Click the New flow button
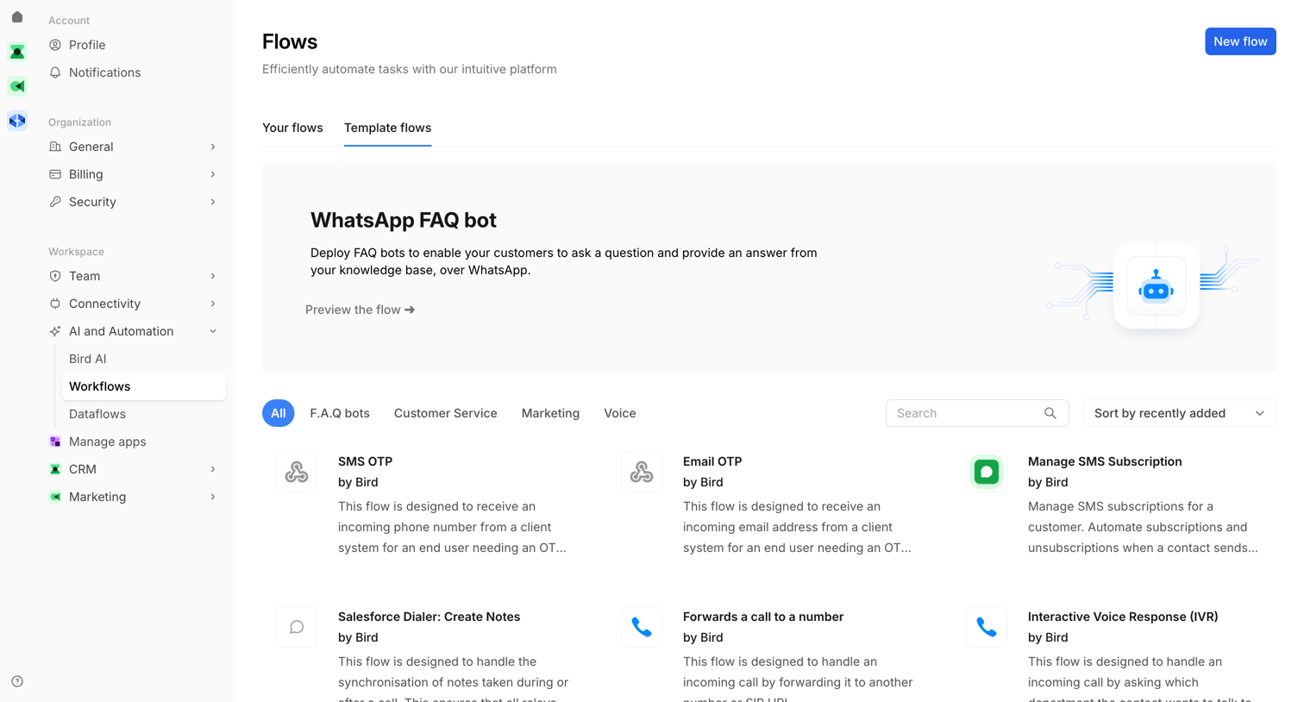1304x702 pixels. [1240, 41]
